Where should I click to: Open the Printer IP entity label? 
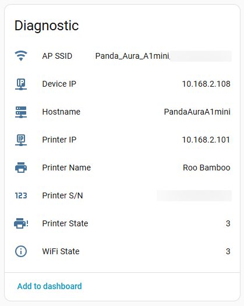coord(59,140)
